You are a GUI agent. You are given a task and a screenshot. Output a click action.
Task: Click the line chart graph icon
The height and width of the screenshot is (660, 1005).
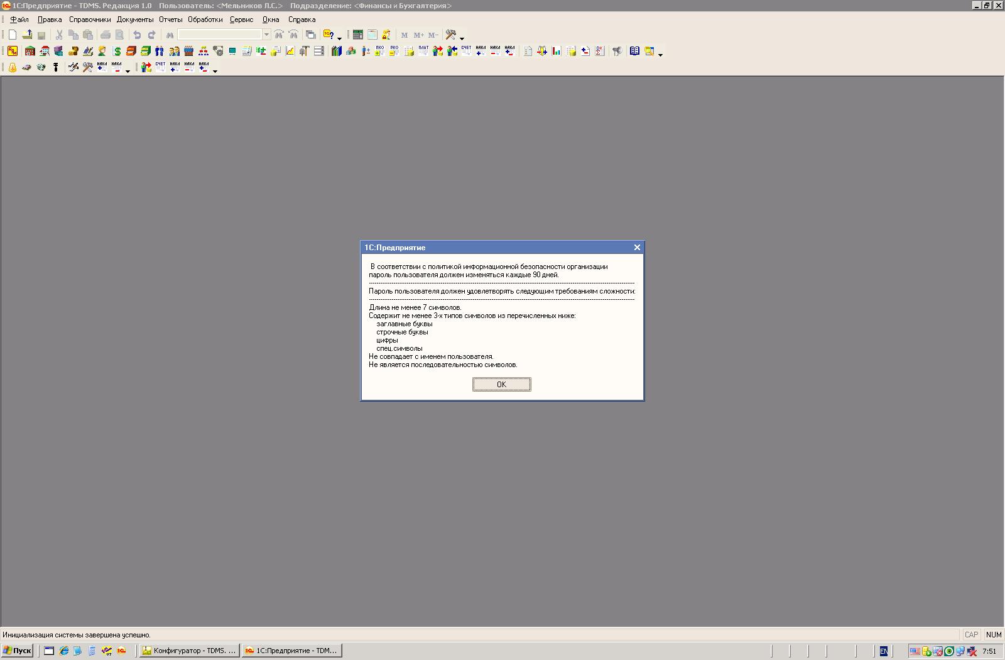[x=290, y=51]
